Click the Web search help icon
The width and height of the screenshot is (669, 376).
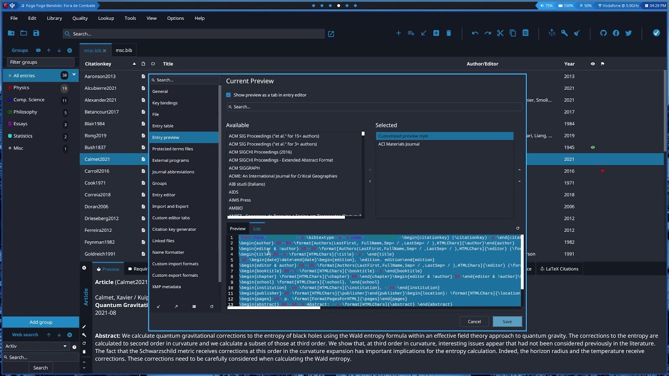tap(74, 346)
